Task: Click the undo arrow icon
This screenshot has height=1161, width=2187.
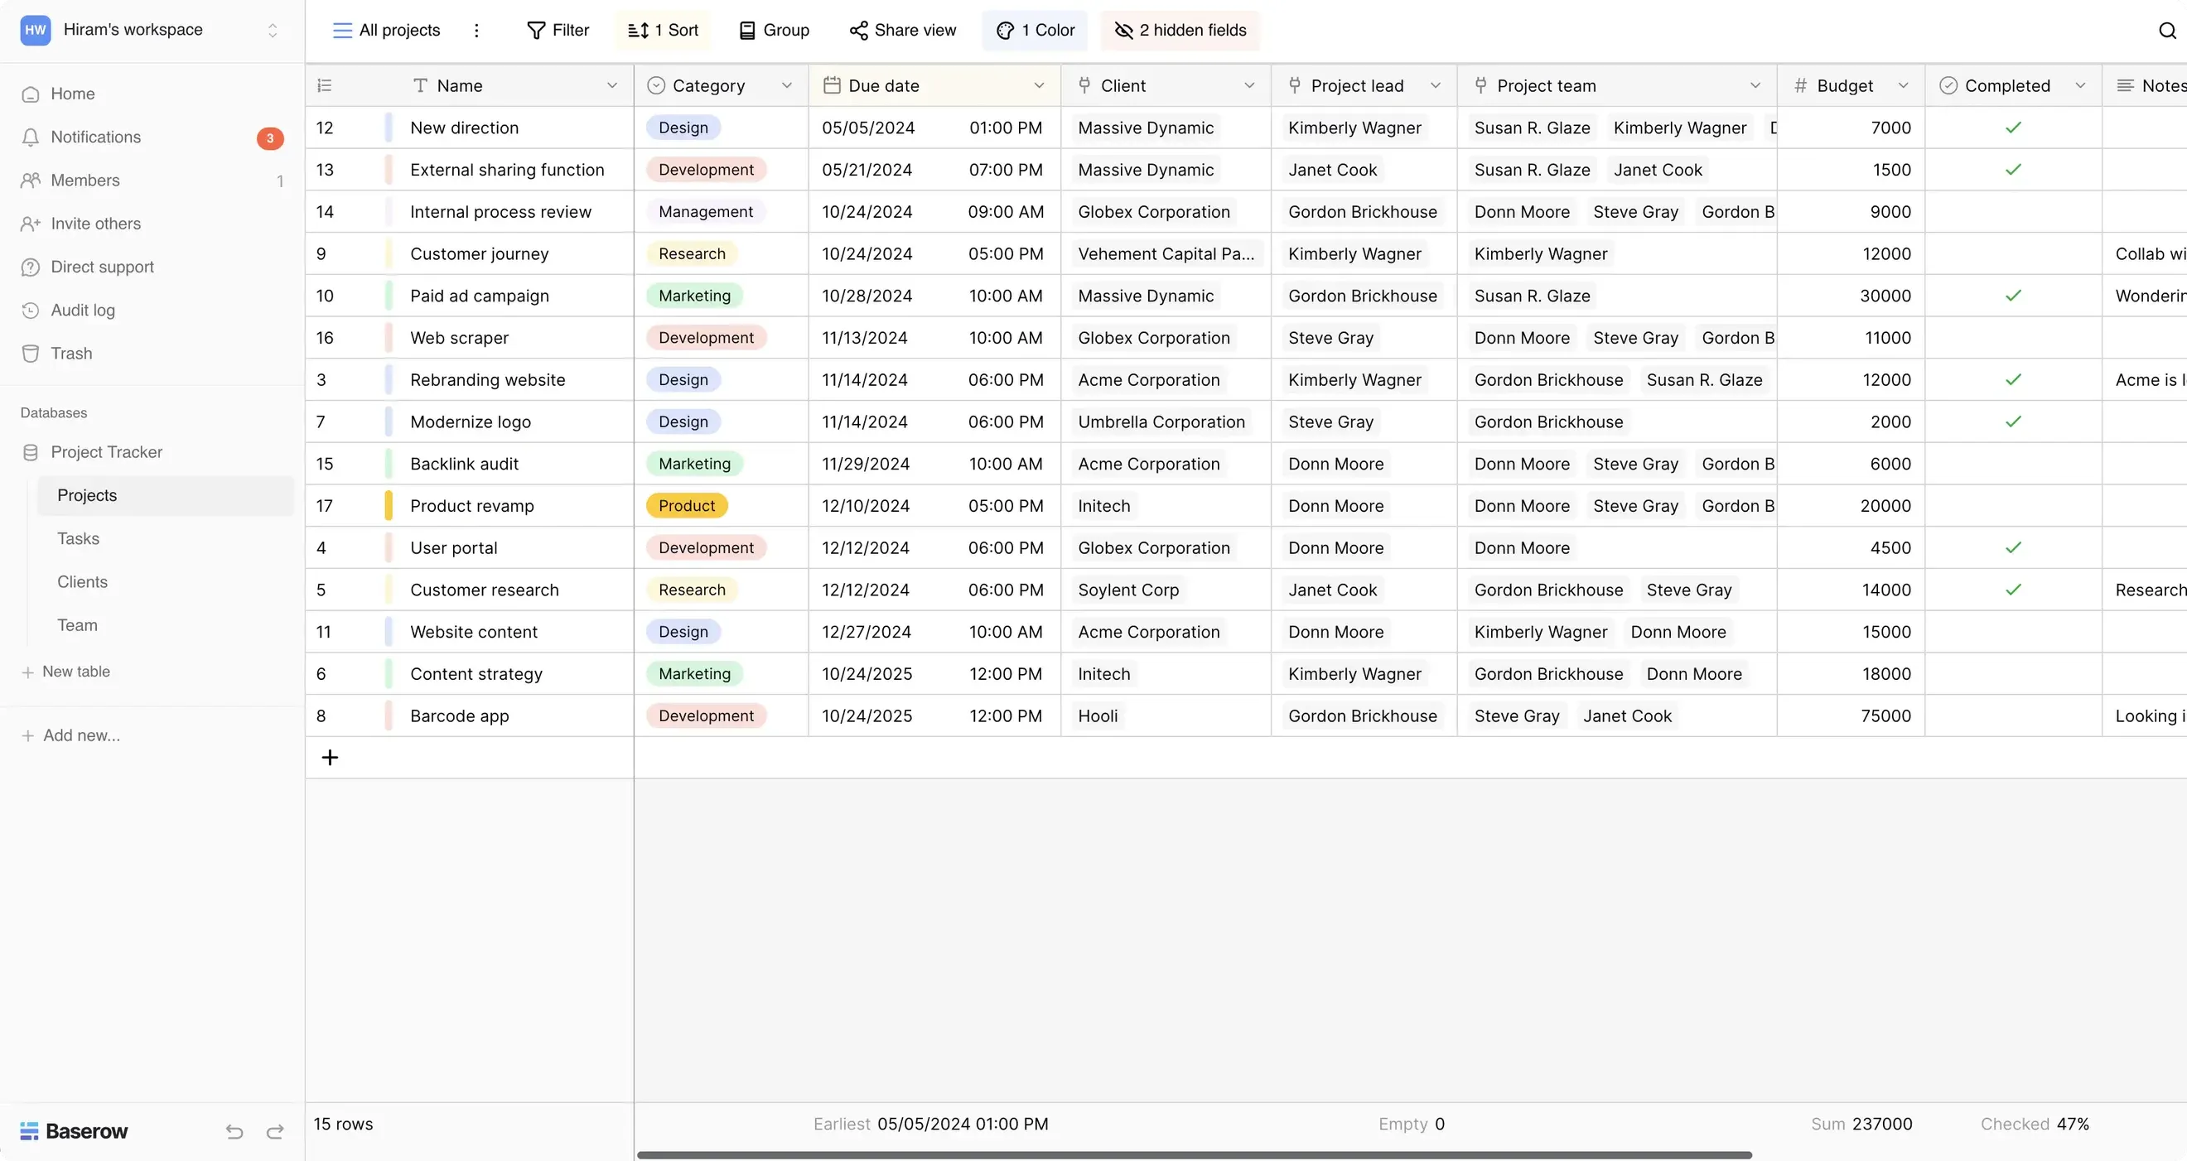Action: 234,1131
